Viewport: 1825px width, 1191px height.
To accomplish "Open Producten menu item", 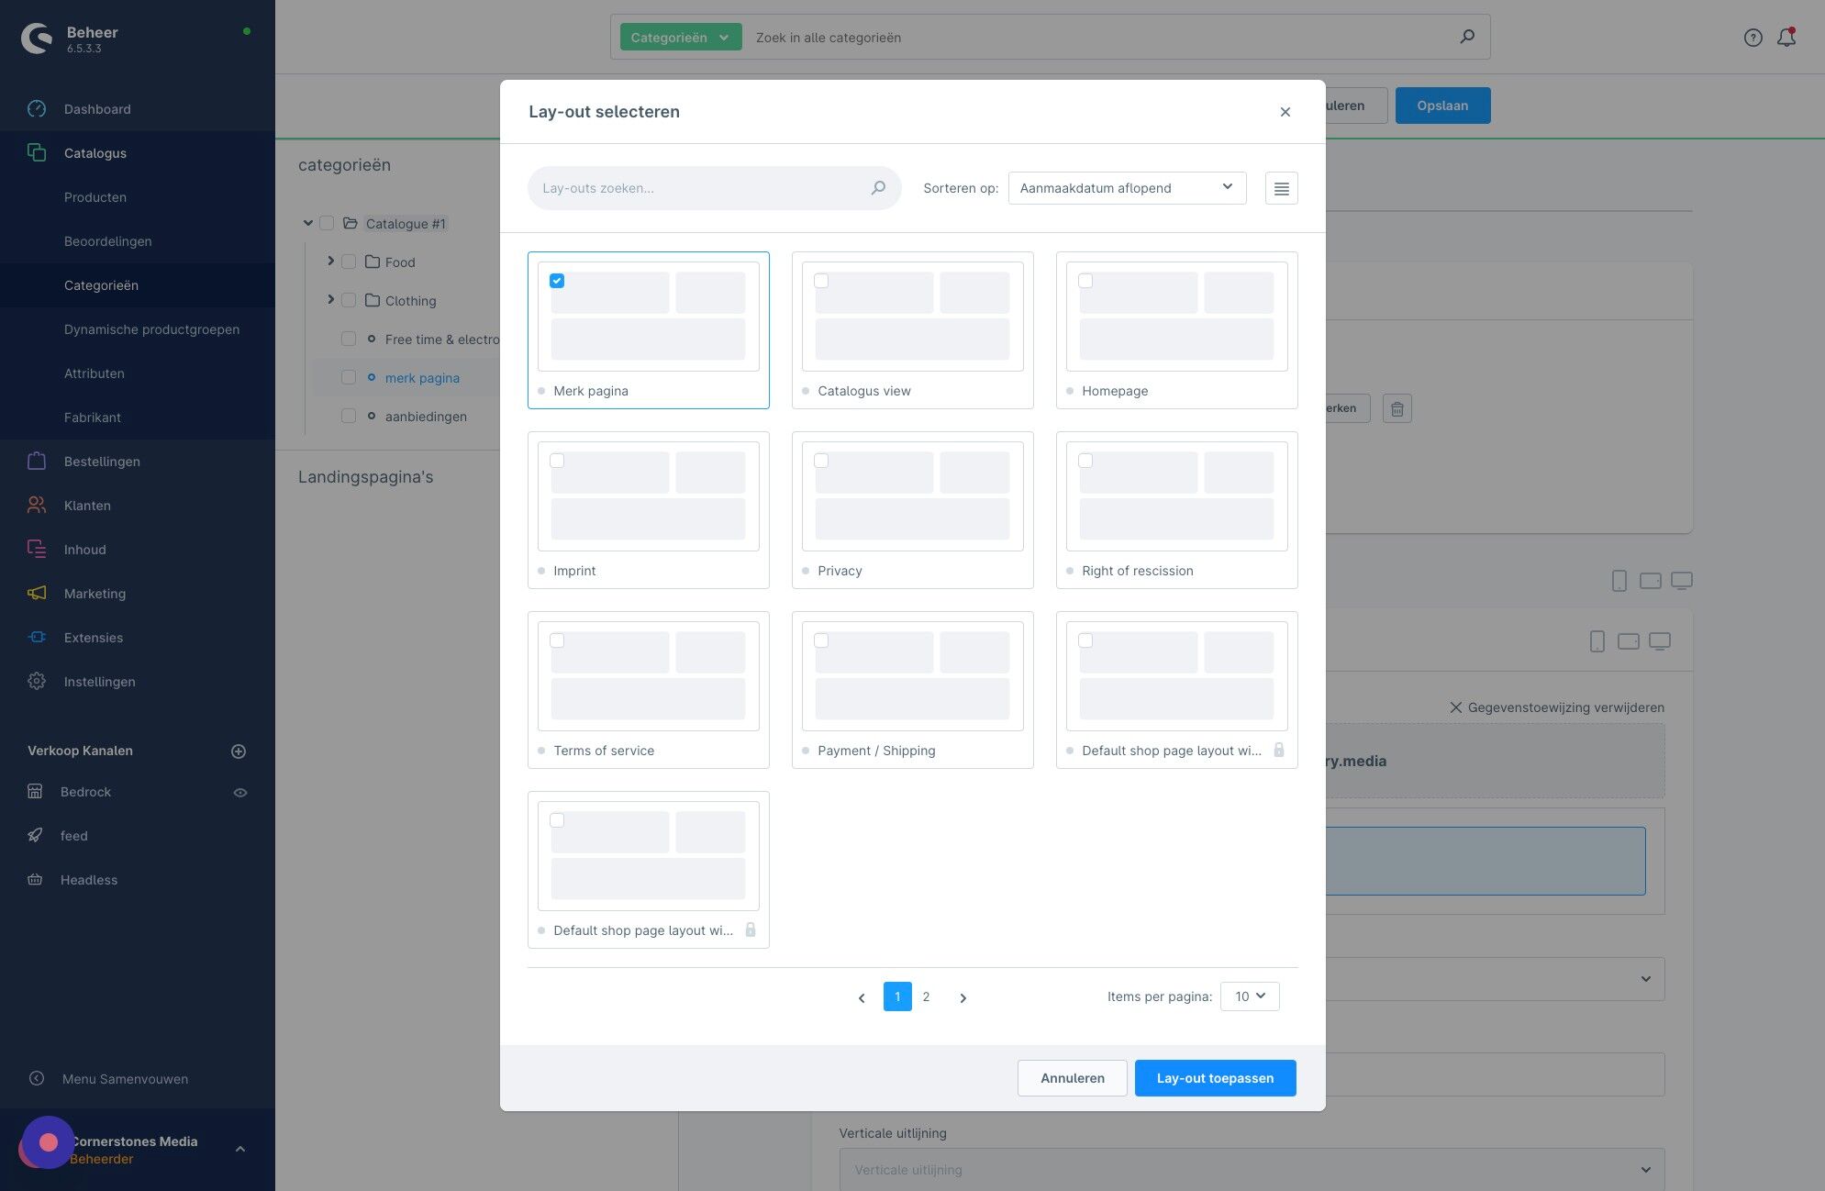I will [95, 197].
